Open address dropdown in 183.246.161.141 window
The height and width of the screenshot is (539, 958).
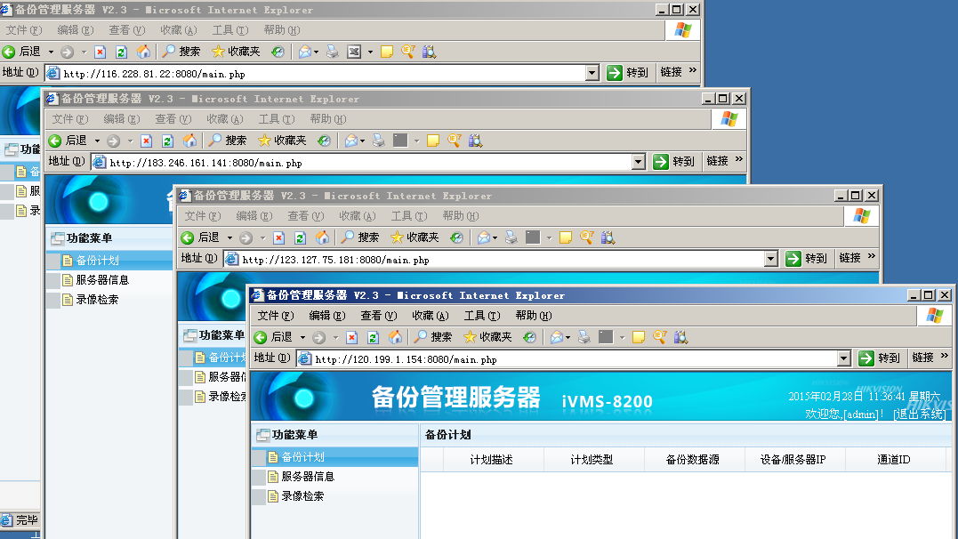tap(639, 162)
